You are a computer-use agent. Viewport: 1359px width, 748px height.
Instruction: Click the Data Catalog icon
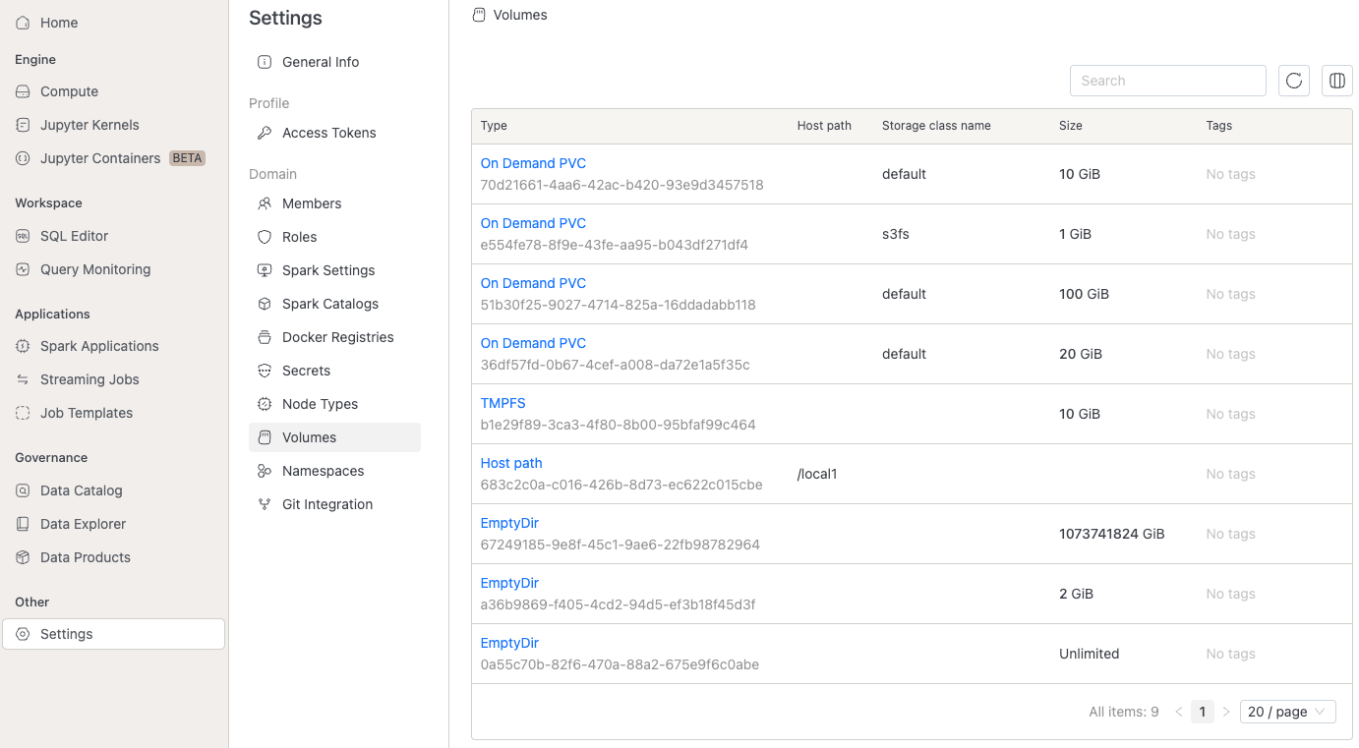pyautogui.click(x=23, y=490)
